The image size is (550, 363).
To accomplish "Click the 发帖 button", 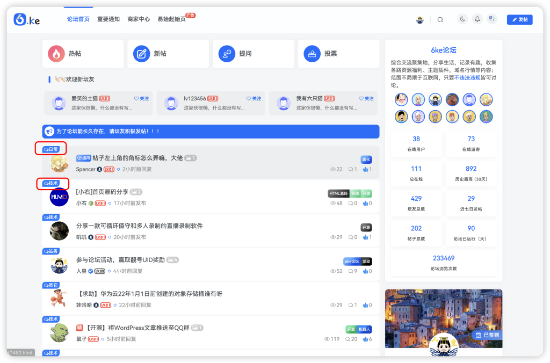I will (x=519, y=19).
